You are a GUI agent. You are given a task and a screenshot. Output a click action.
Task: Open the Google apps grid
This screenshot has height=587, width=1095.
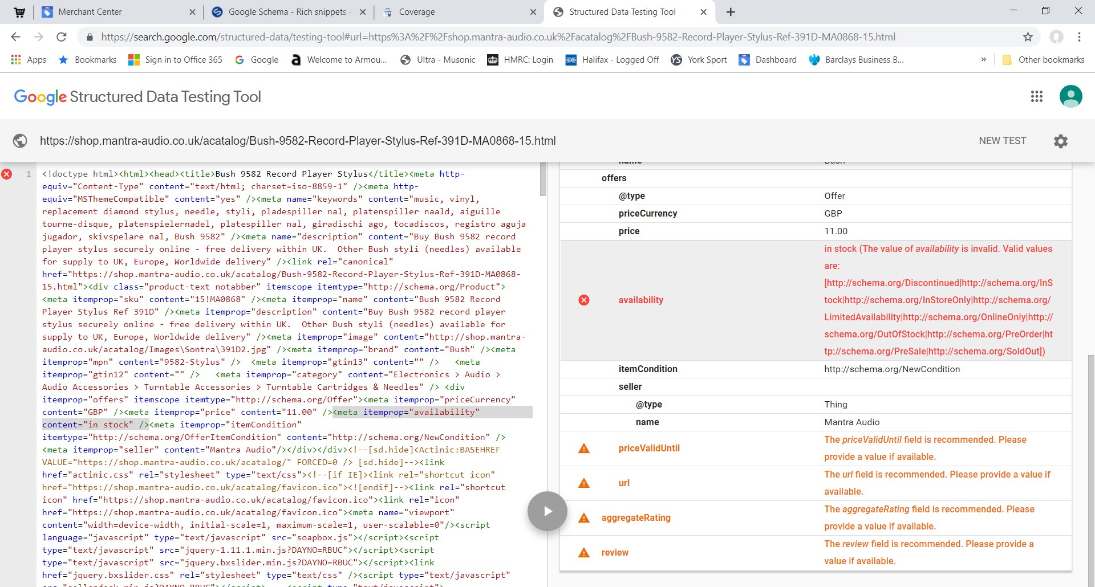tap(1036, 96)
